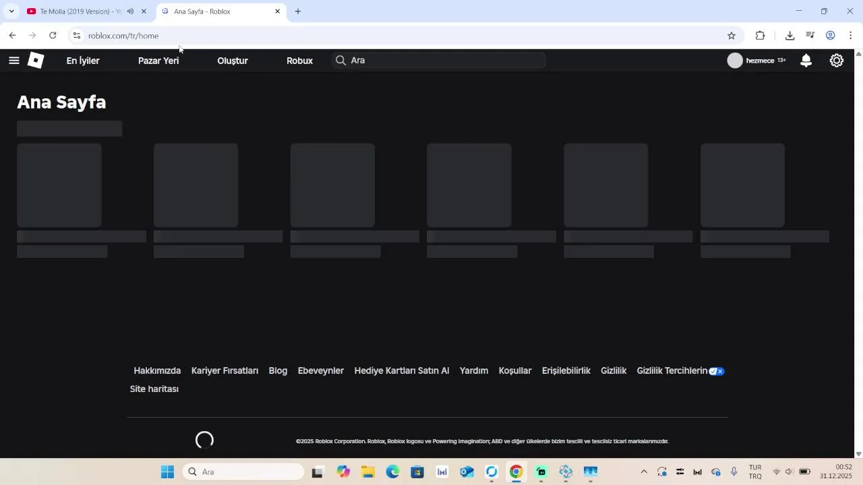This screenshot has height=485, width=863.
Task: Mute the Te Molla YouTube tab
Action: click(130, 11)
